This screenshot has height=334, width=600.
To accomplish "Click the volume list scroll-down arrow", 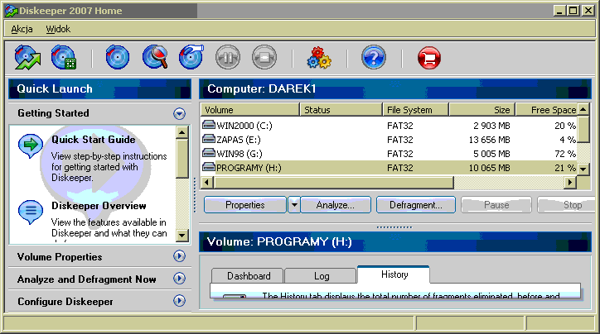I will (583, 169).
